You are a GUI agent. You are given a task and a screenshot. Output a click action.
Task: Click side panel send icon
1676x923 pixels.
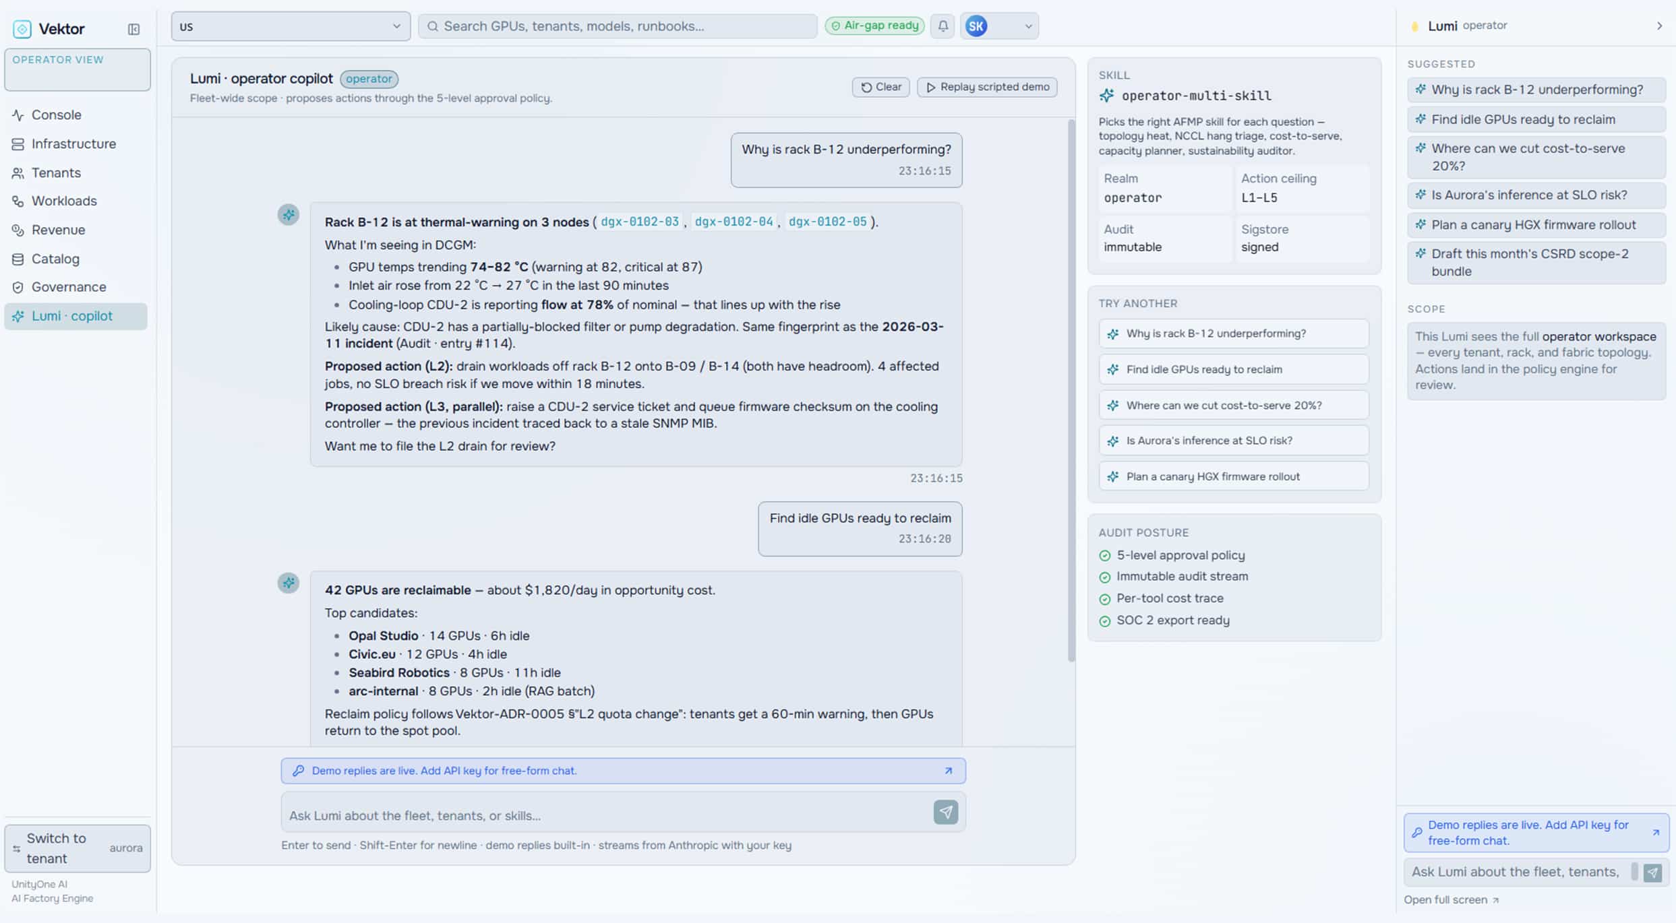click(1652, 872)
